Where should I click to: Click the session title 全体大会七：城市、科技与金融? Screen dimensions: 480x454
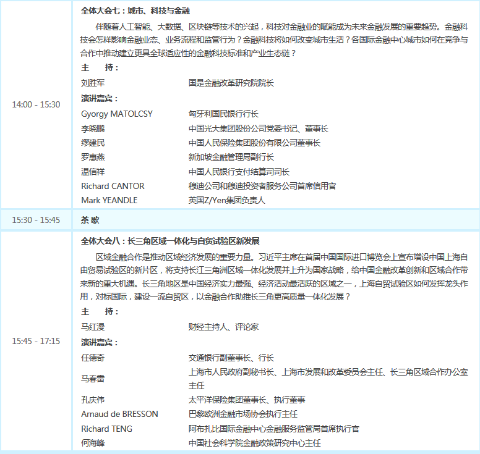pos(135,11)
